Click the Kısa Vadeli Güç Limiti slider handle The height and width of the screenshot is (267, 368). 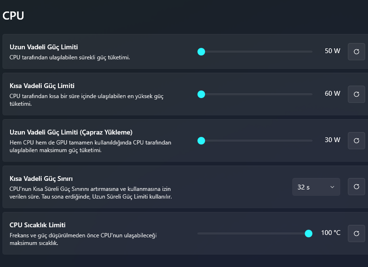(201, 94)
